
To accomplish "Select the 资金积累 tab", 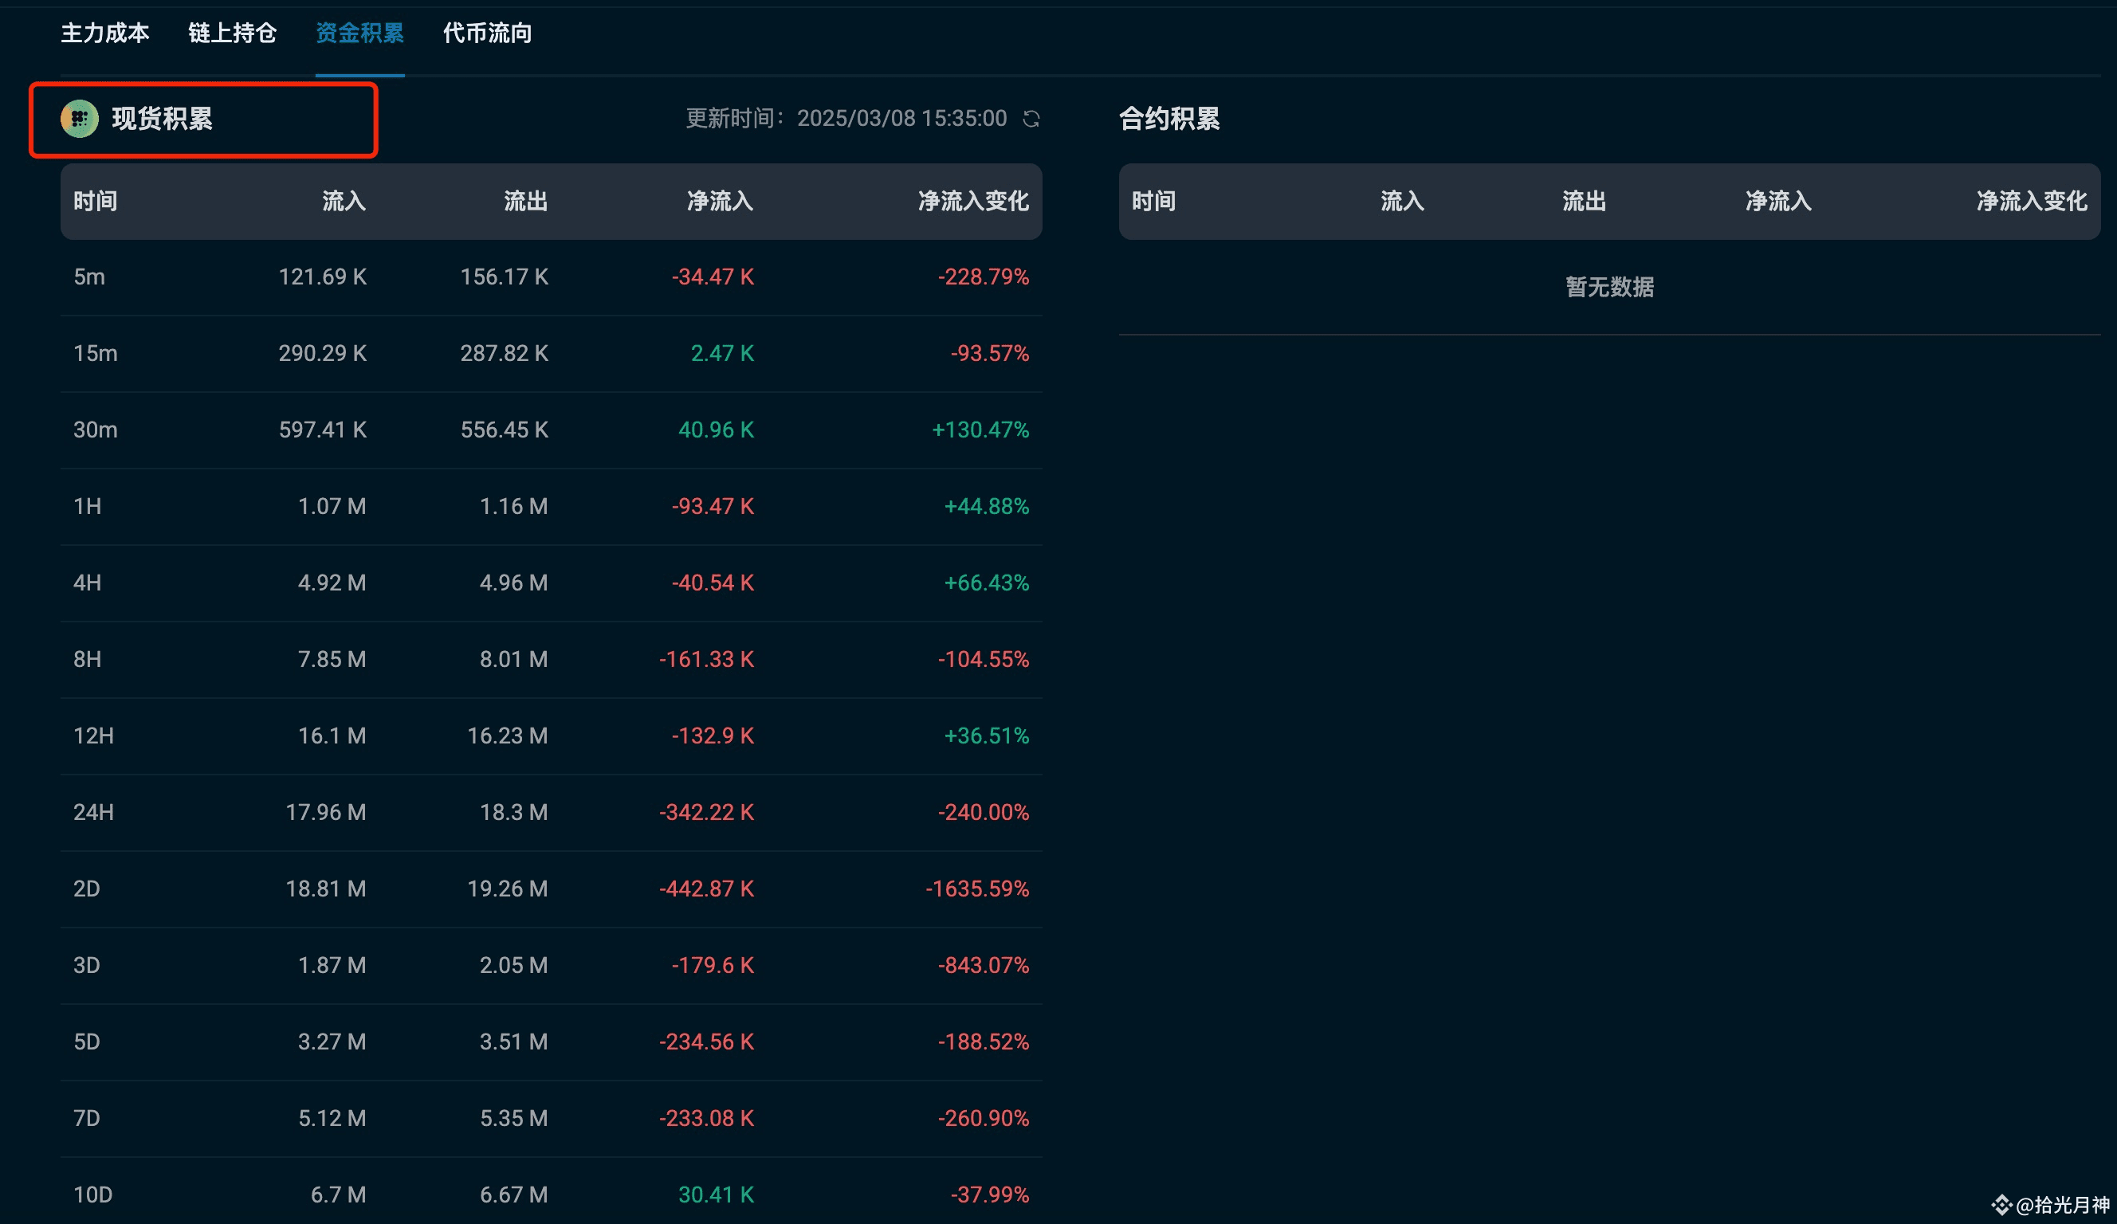I will click(x=359, y=33).
